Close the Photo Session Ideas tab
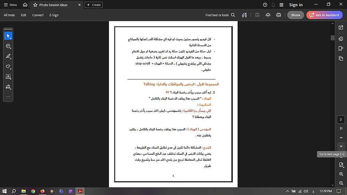 click(79, 5)
